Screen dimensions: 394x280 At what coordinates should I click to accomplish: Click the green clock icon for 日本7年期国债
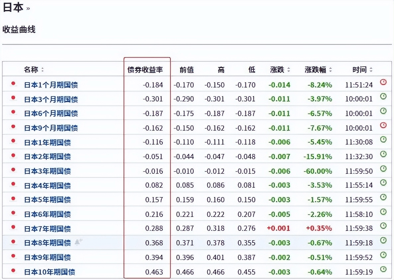point(383,226)
